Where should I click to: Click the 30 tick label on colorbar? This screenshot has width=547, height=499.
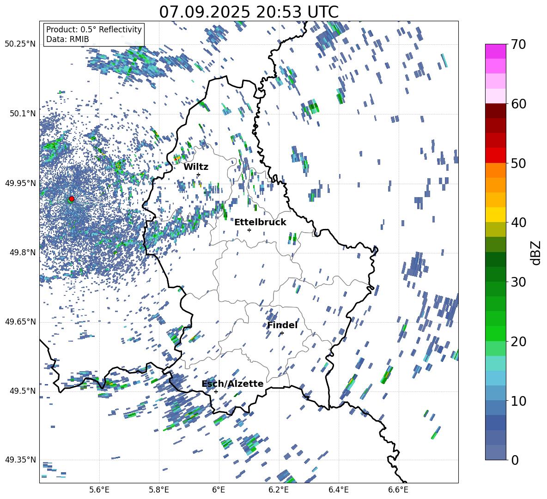[x=518, y=282]
